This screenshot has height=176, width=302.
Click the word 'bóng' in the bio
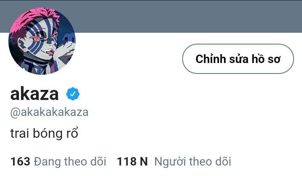(x=47, y=133)
